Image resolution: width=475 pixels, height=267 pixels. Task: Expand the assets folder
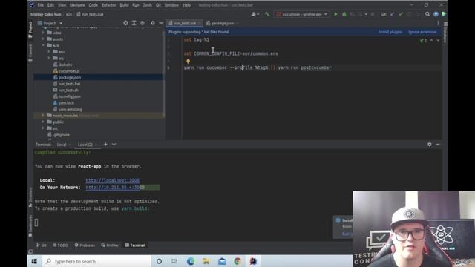point(43,39)
